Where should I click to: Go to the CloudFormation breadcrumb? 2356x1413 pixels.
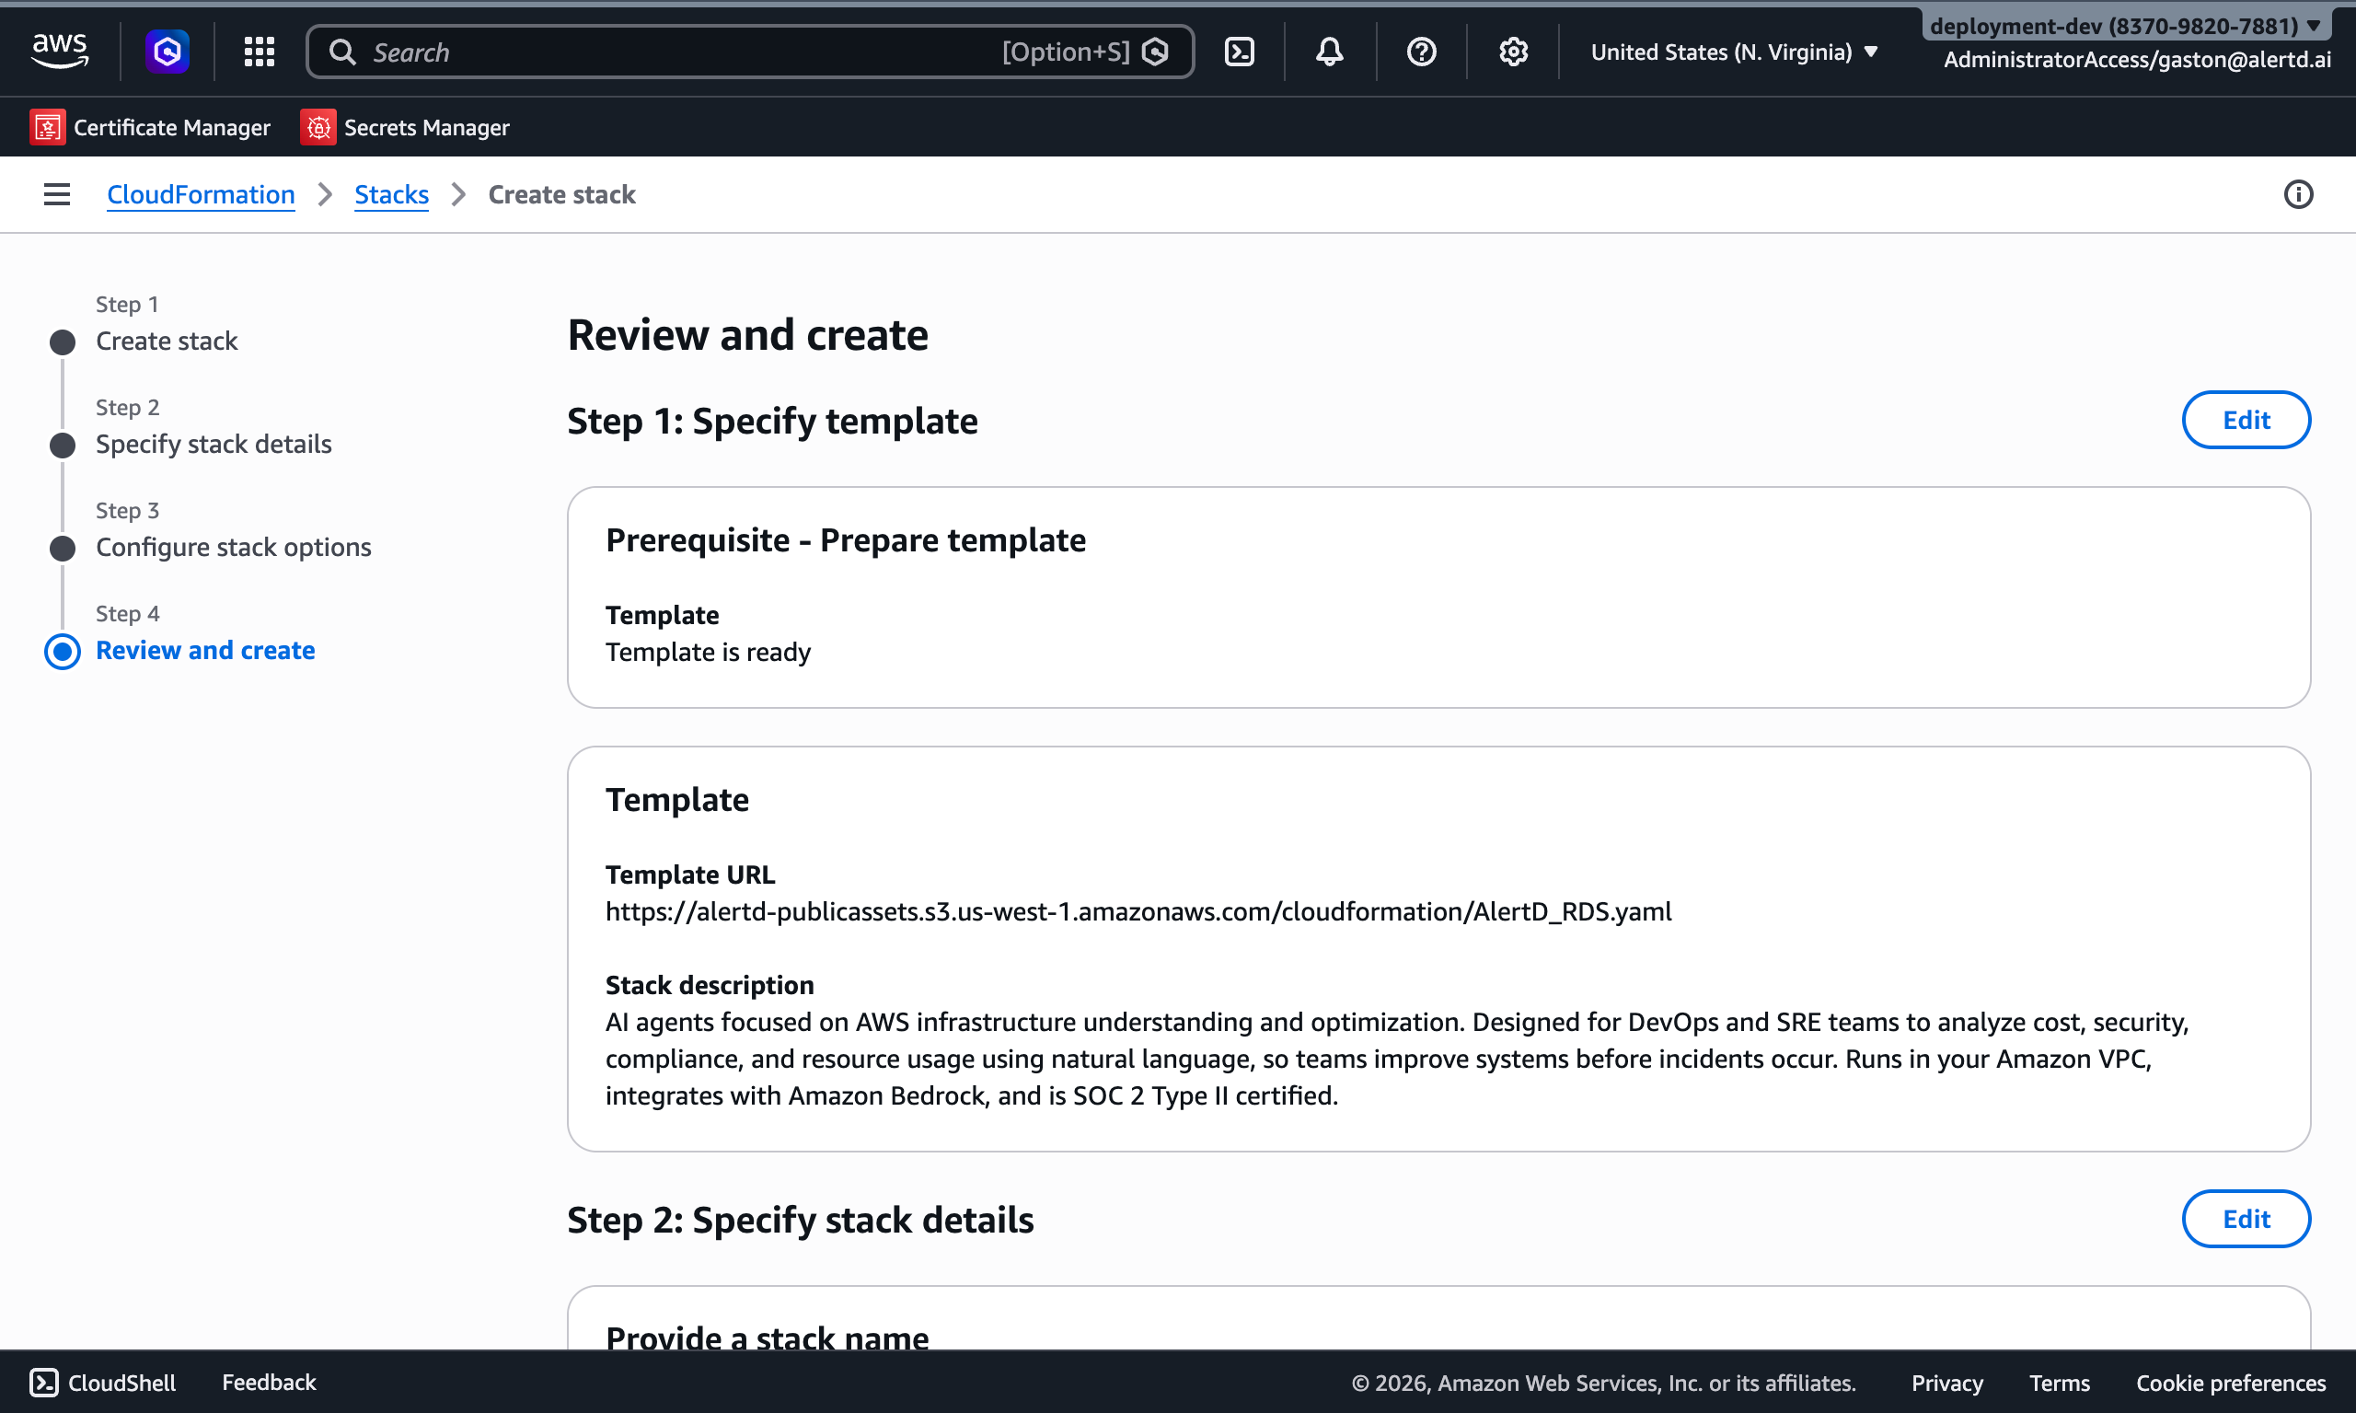point(201,194)
